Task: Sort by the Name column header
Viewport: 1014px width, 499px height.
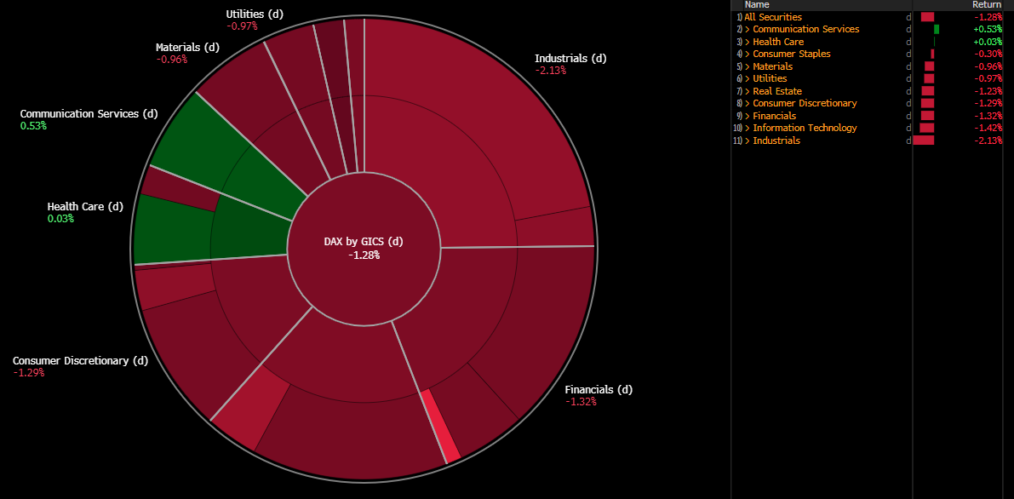Action: (757, 4)
